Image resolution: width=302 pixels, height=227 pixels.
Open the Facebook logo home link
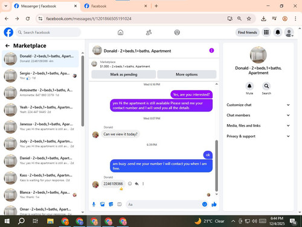(x=8, y=32)
